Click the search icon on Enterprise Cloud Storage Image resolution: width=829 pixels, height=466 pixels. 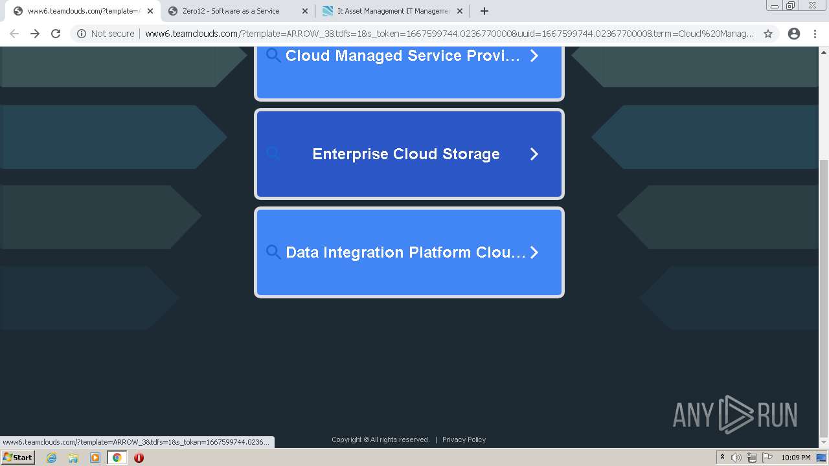point(273,154)
